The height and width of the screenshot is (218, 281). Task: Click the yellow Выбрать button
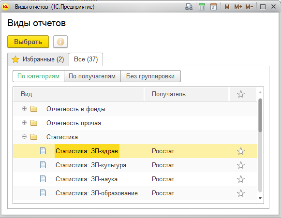click(28, 42)
